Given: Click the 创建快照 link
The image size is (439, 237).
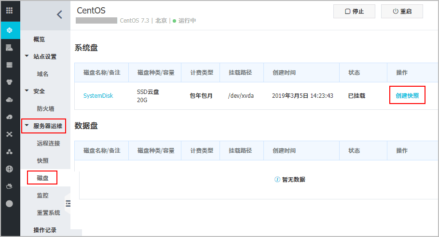Looking at the screenshot, I should (x=407, y=95).
